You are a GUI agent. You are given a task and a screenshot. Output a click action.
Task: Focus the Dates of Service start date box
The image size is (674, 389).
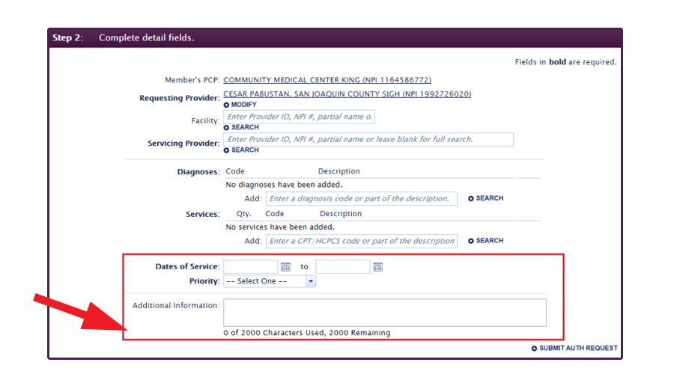tap(251, 267)
